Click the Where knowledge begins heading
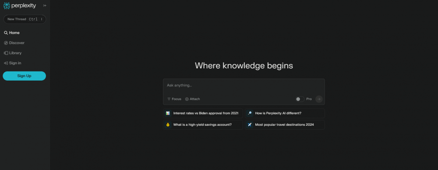Image resolution: width=438 pixels, height=170 pixels. (244, 65)
